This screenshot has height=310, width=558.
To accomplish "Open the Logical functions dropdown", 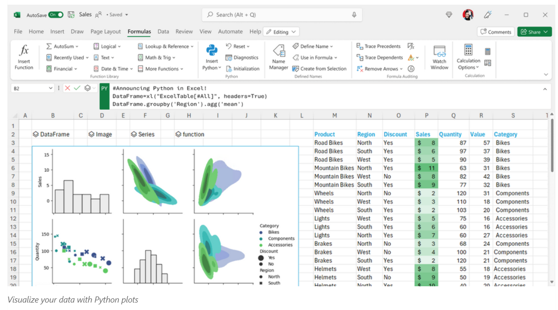I will (107, 46).
